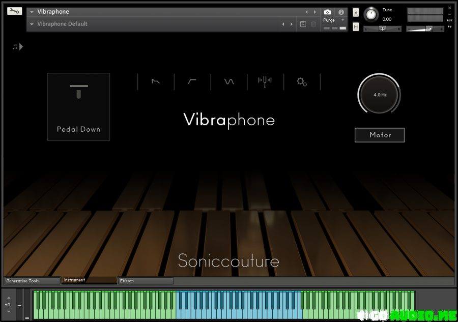Click the keyboard octave up arrow
458x322 pixels.
(x=8, y=299)
